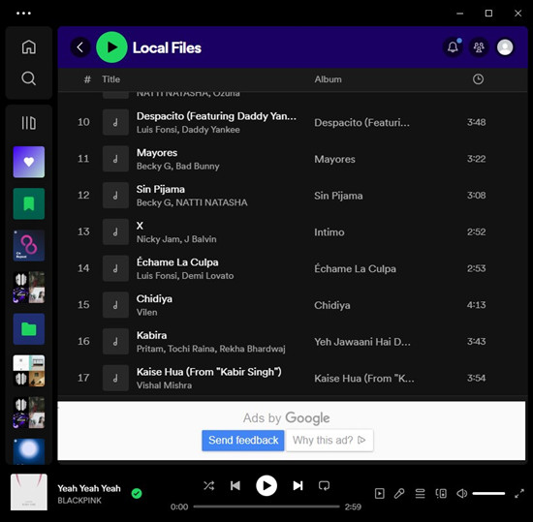Viewport: 533px width, 522px height.
Task: Select track Mayores title
Action: [x=157, y=153]
